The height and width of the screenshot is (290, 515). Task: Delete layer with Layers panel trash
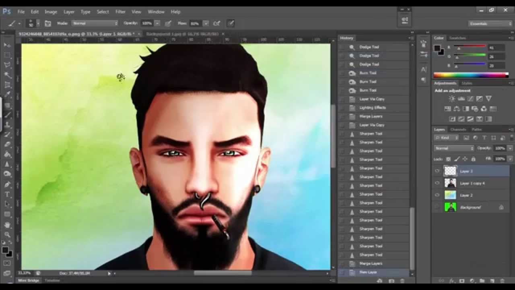502,281
